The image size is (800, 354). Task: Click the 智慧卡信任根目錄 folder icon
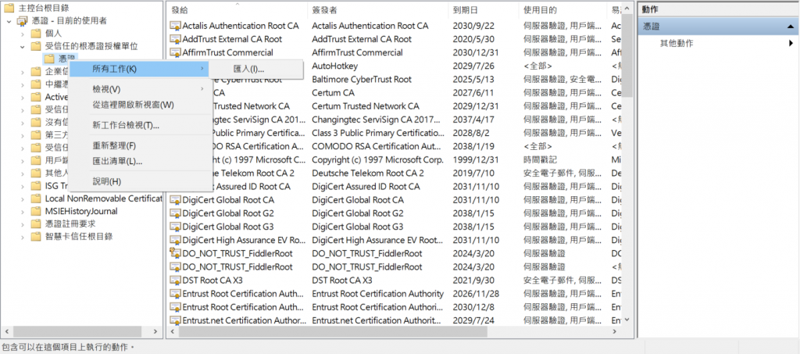tap(35, 237)
